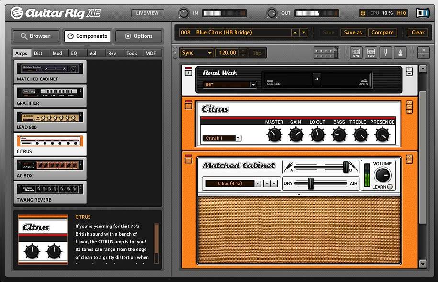Toggle Real Wah power switch
Image resolution: width=438 pixels, height=282 pixels.
coord(189,72)
